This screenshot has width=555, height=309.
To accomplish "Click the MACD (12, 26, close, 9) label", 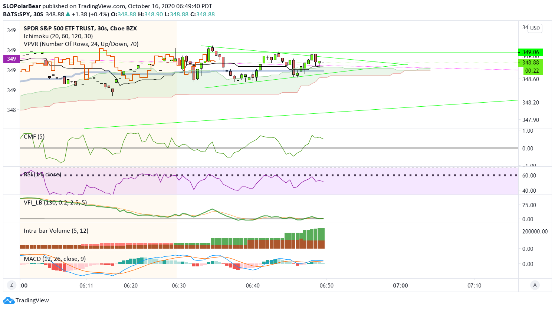I will click(x=55, y=259).
